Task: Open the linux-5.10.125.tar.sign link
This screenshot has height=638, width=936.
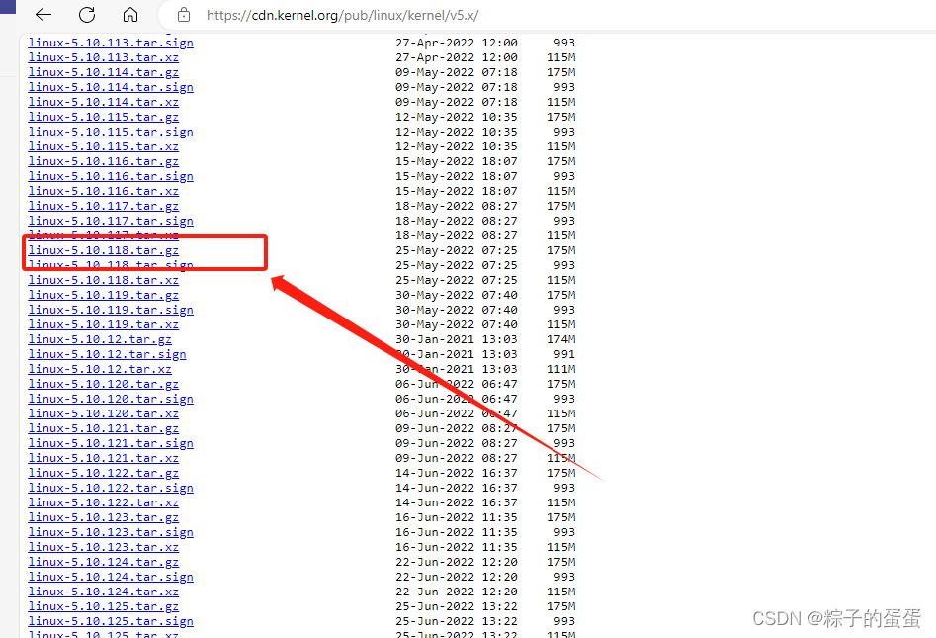Action: [x=110, y=620]
